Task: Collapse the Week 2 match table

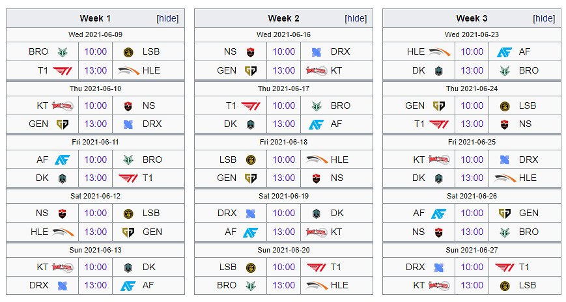Action: pos(356,18)
